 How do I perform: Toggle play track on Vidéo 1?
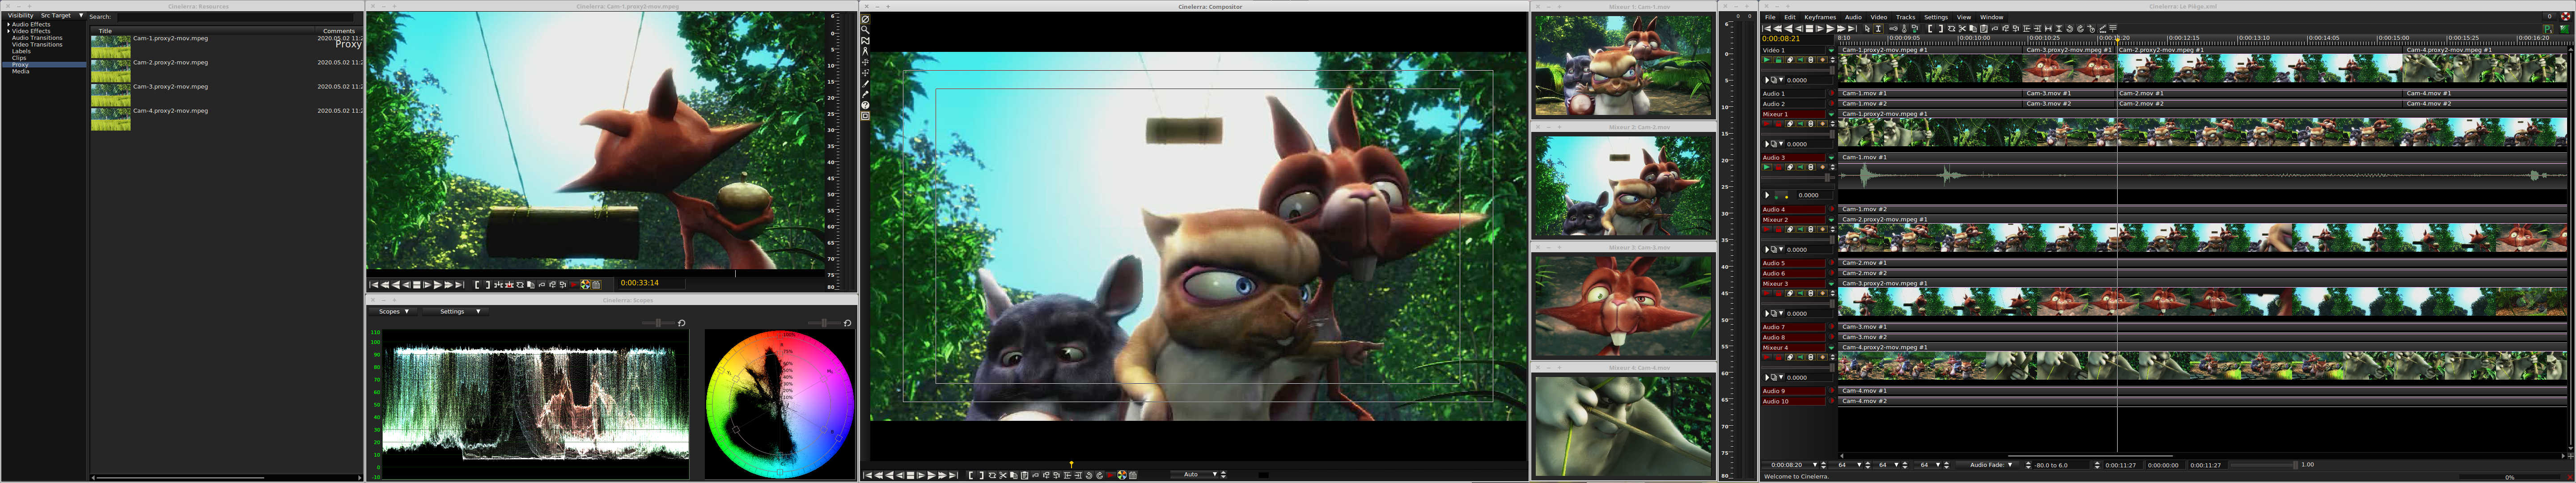point(1767,60)
